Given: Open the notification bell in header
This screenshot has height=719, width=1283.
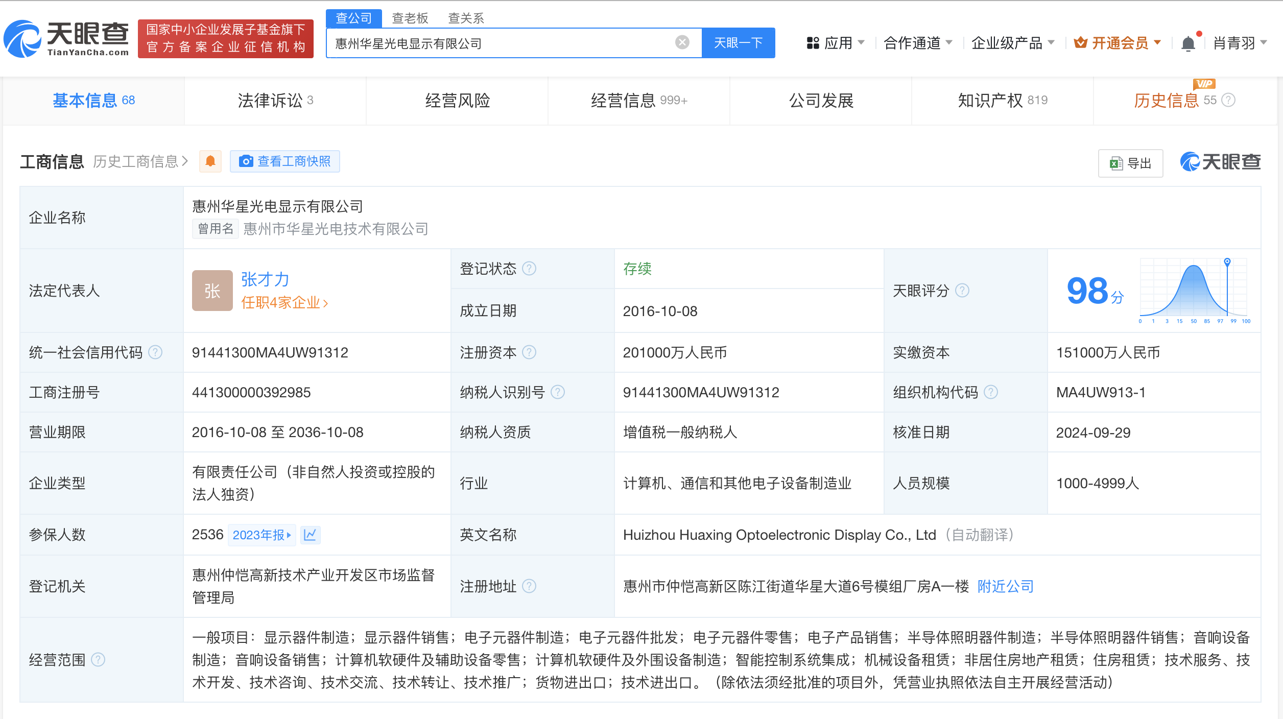Looking at the screenshot, I should point(1188,43).
